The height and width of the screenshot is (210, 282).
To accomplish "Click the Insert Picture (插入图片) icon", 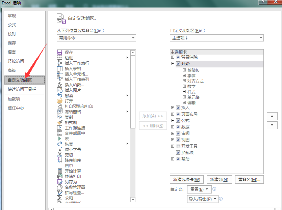I will coord(60,90).
